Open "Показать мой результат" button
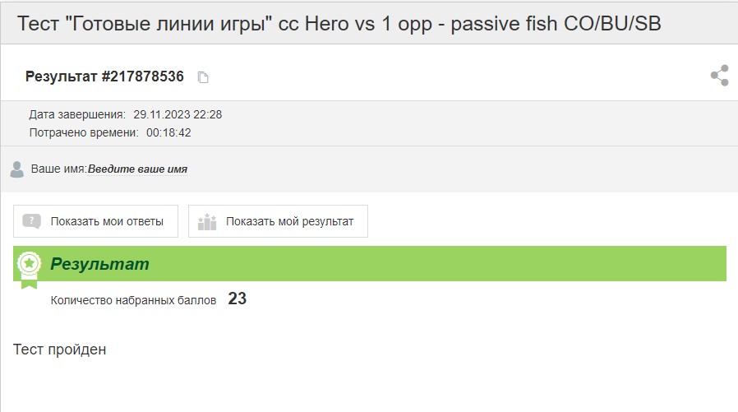The width and height of the screenshot is (738, 412). tap(278, 221)
